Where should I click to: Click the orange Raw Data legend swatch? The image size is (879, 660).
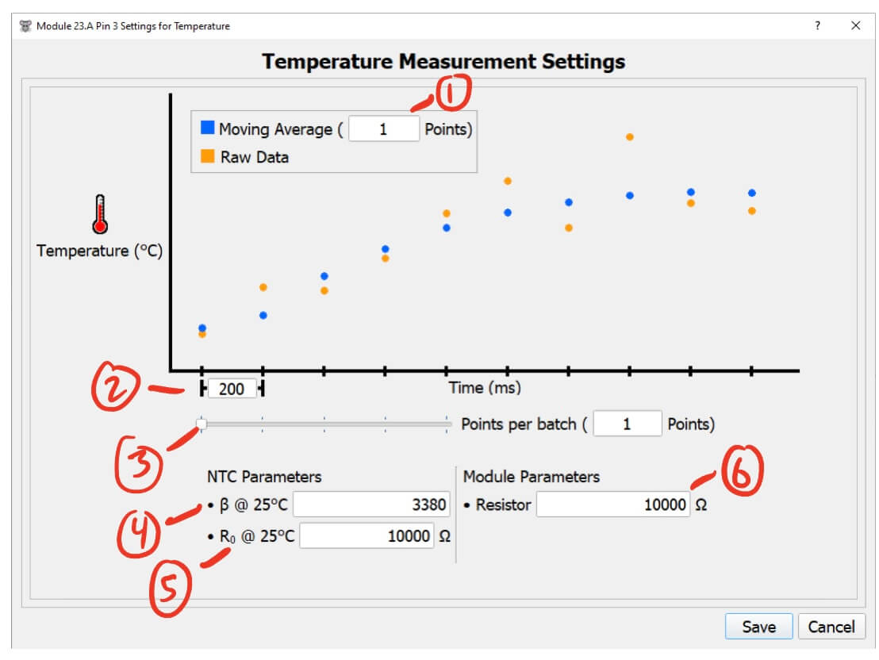[x=207, y=156]
